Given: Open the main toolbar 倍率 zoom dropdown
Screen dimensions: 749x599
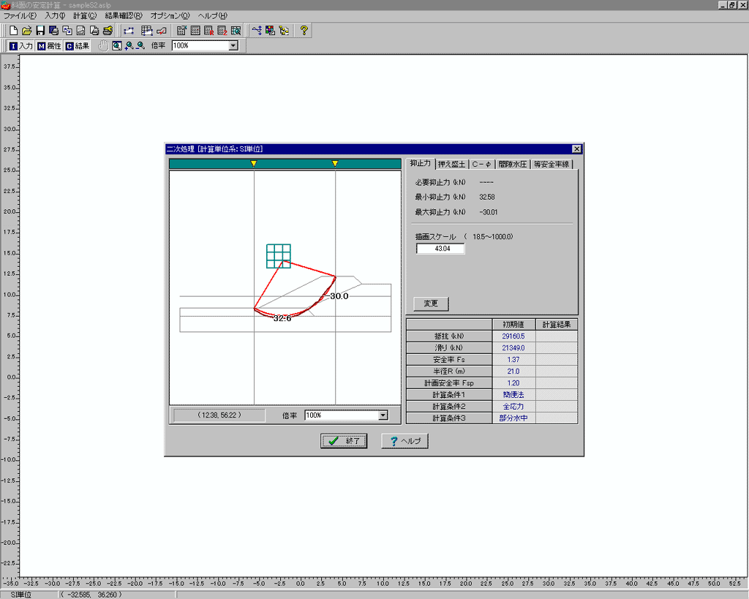Looking at the screenshot, I should pyautogui.click(x=233, y=45).
